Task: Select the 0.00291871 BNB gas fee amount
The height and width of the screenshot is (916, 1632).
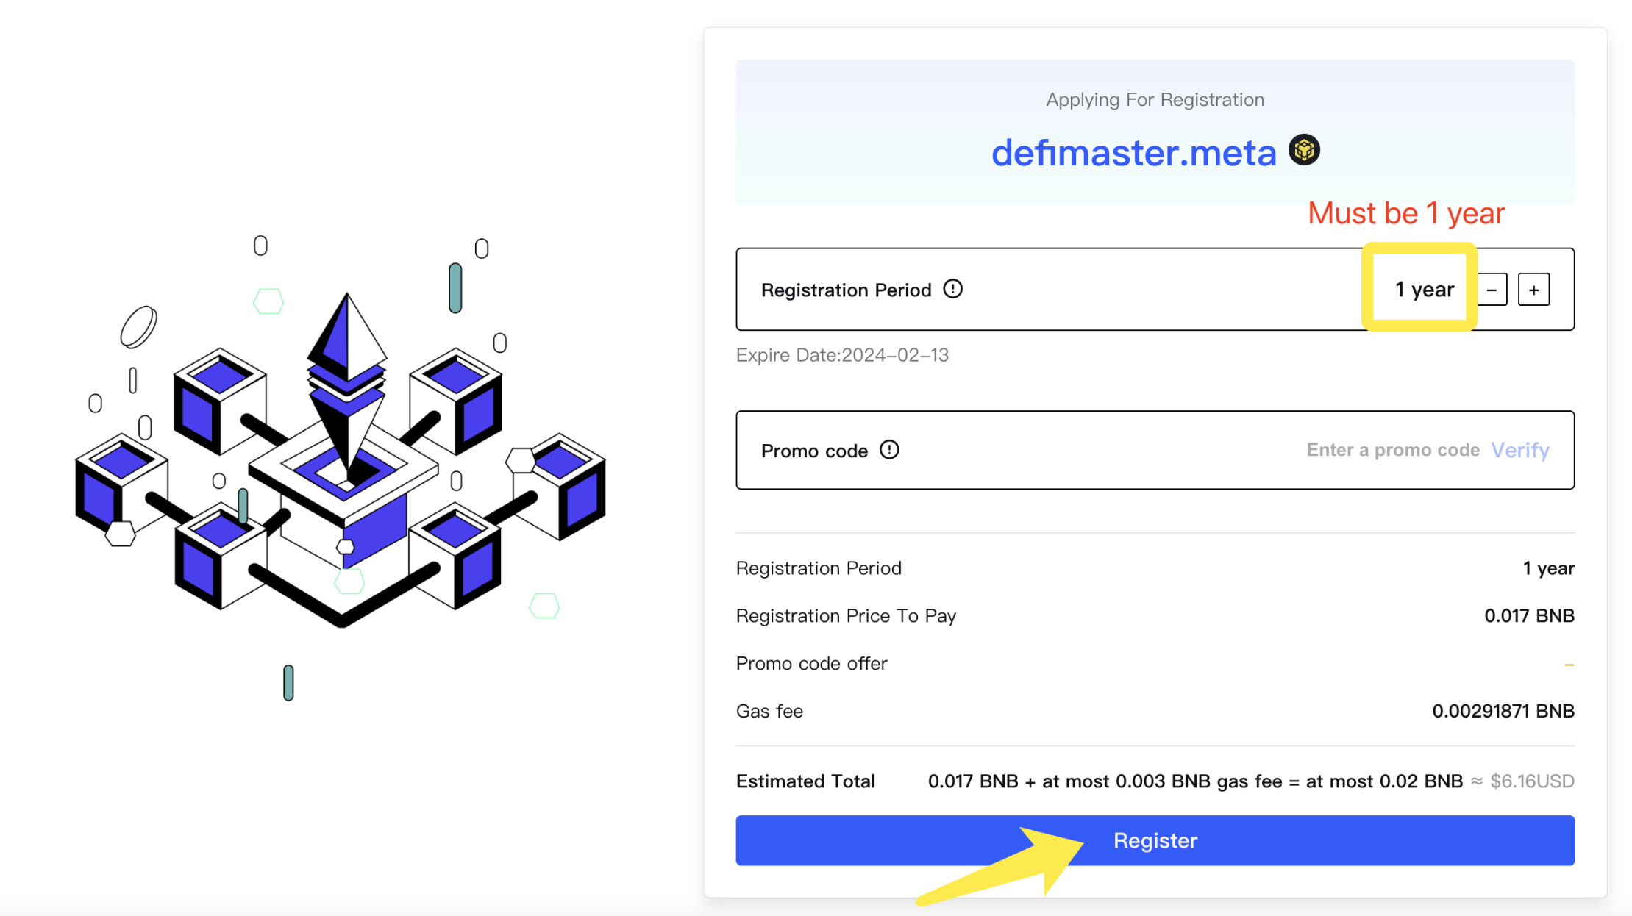Action: [1503, 711]
